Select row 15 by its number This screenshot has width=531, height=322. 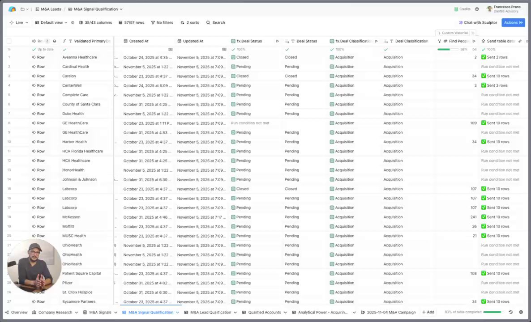[x=9, y=189]
